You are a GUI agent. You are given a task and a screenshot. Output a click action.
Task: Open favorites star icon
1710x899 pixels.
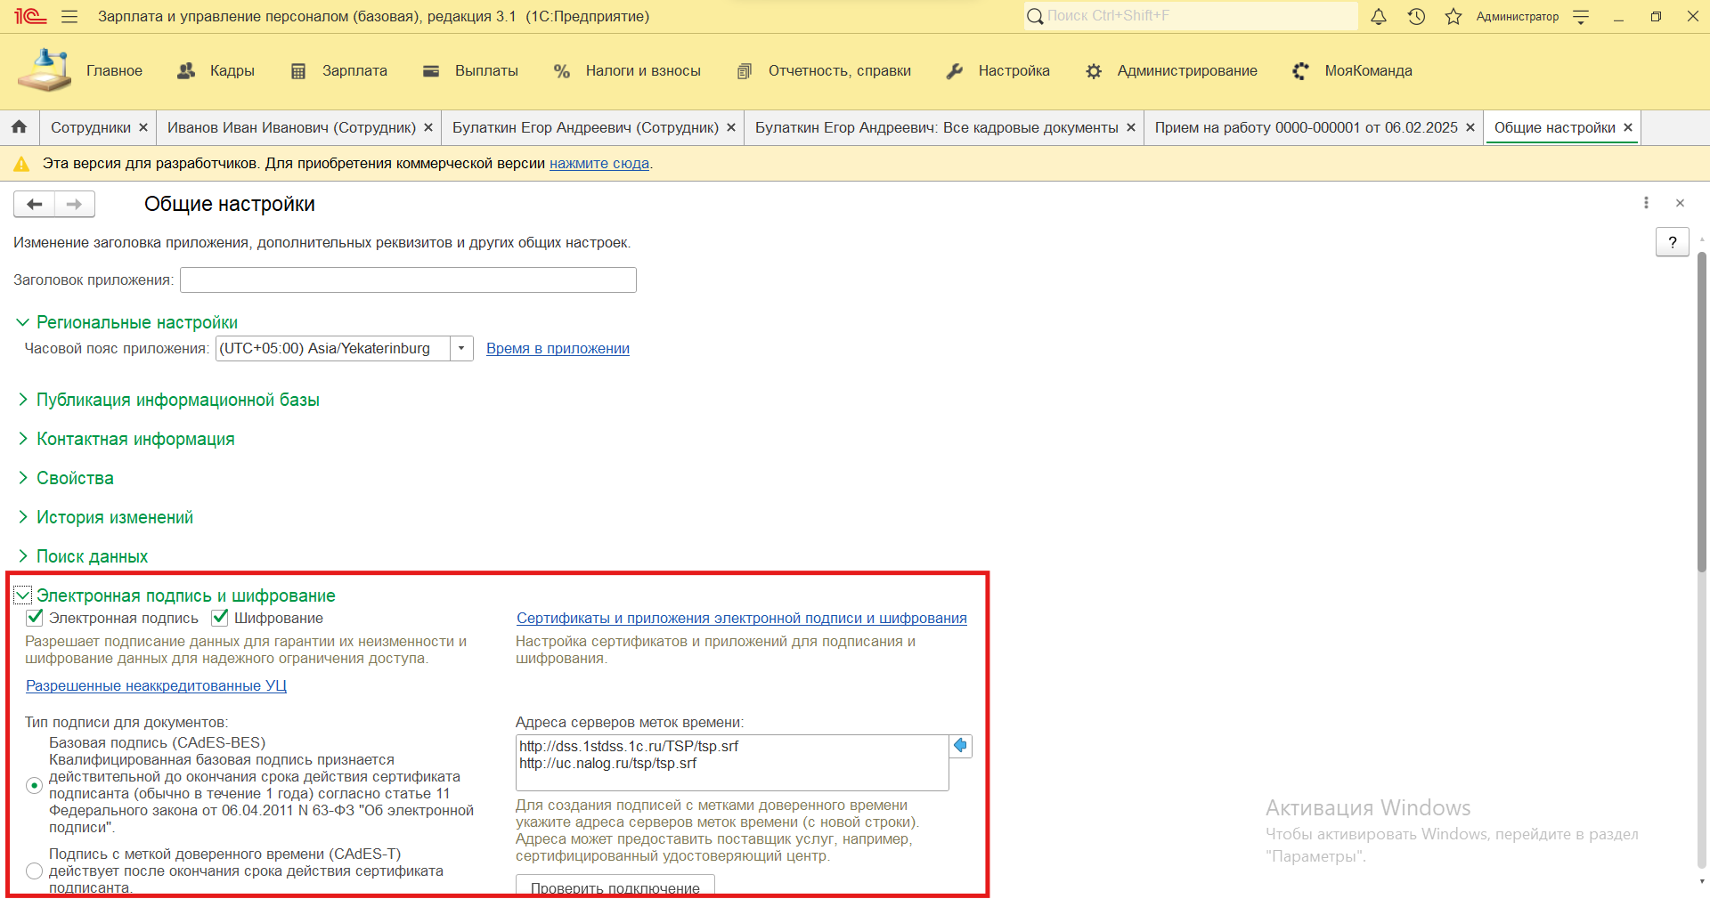1453,17
